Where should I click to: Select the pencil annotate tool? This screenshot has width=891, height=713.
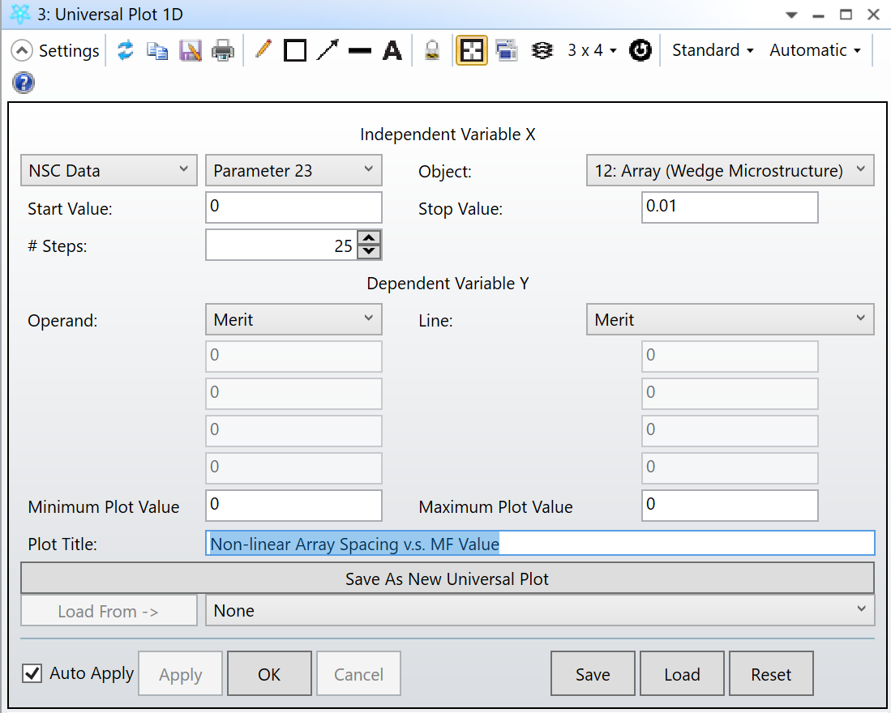click(263, 50)
